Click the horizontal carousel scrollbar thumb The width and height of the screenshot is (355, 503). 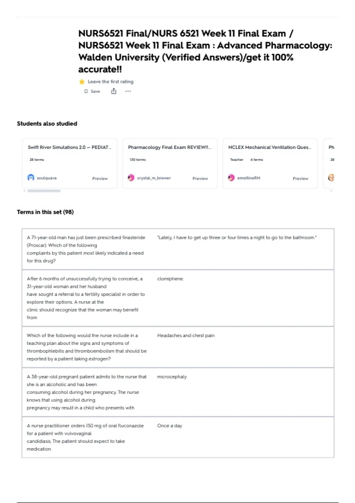point(44,191)
